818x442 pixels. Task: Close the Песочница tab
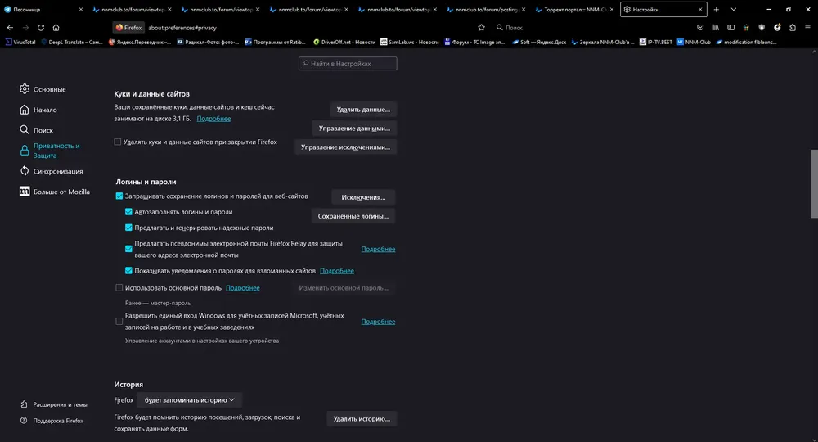pyautogui.click(x=80, y=9)
